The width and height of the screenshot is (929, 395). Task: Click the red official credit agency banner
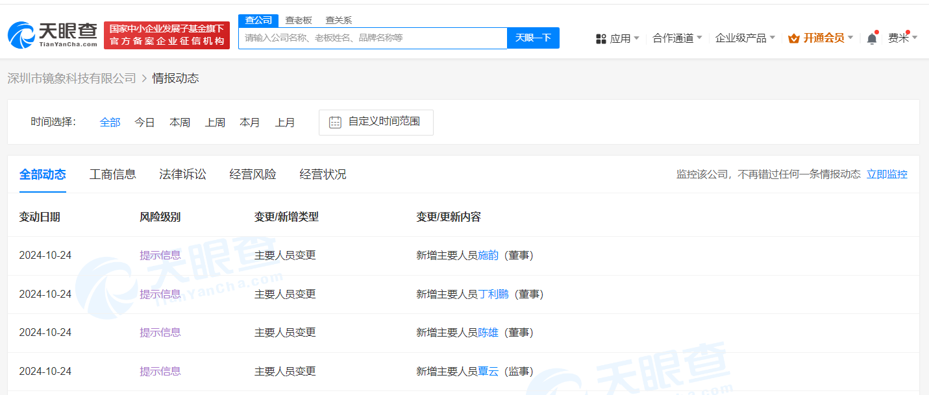(x=167, y=35)
